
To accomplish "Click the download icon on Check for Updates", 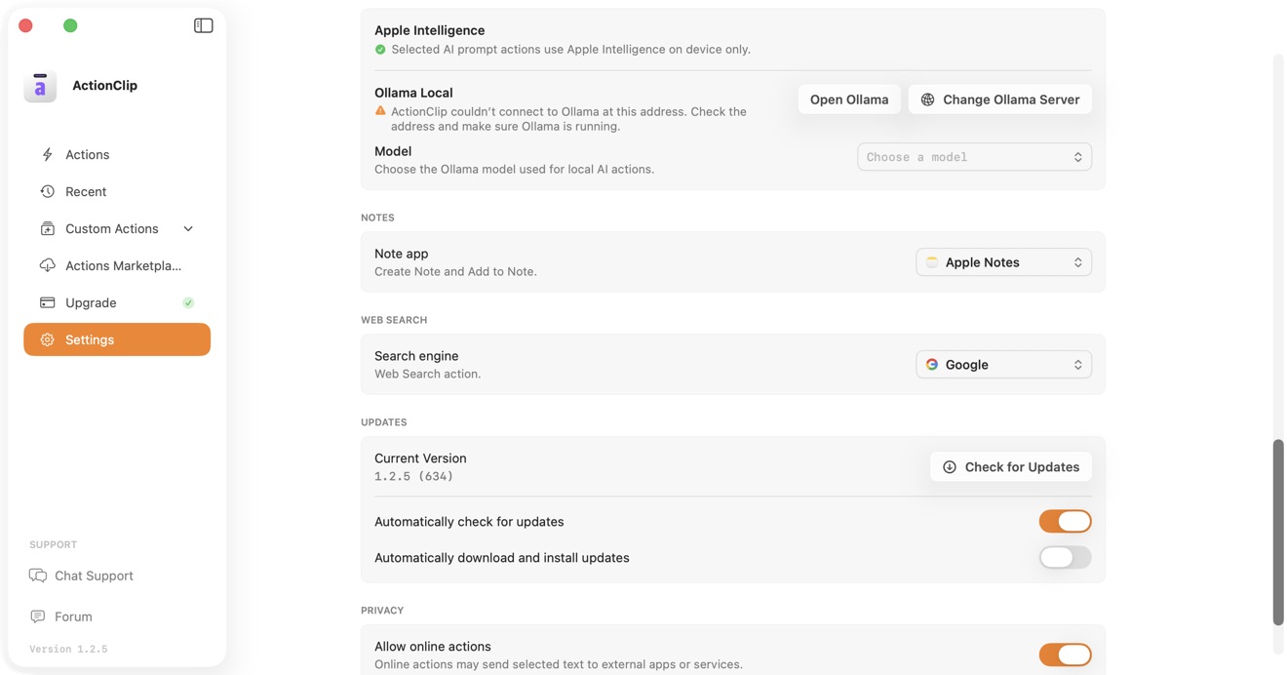I will [949, 467].
